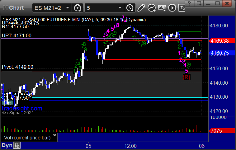
Task: Click the red 4169.38 price marker
Action: pos(222,41)
